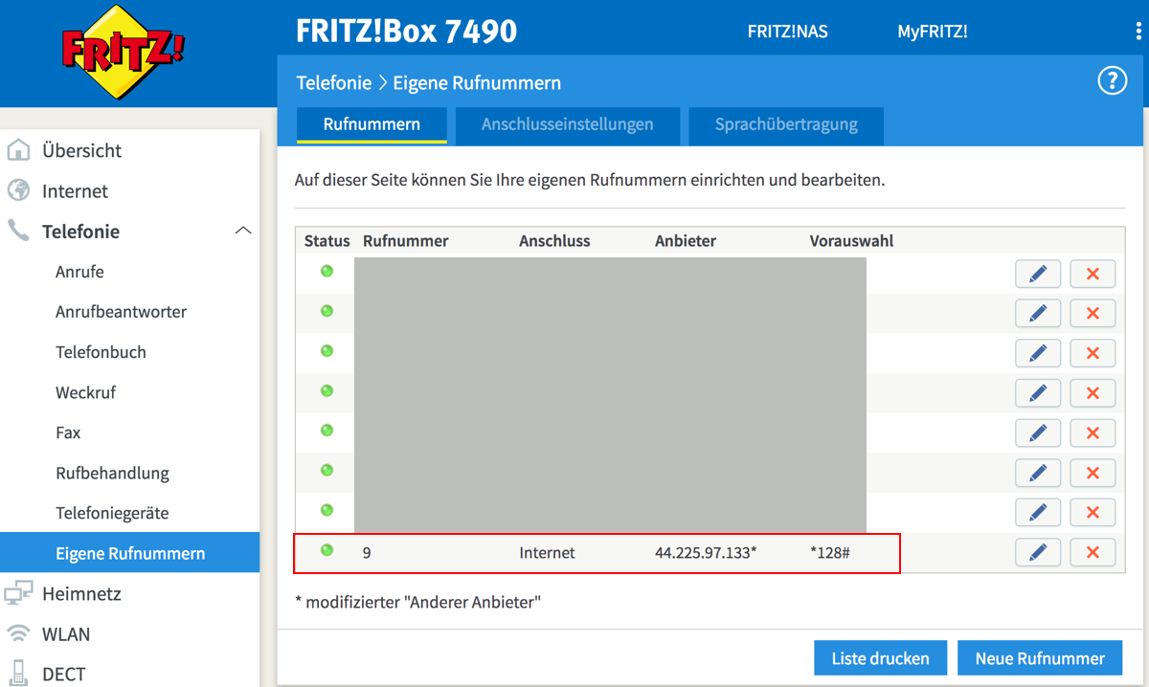The width and height of the screenshot is (1149, 687).
Task: Click the WLAN wifi icon
Action: [18, 633]
